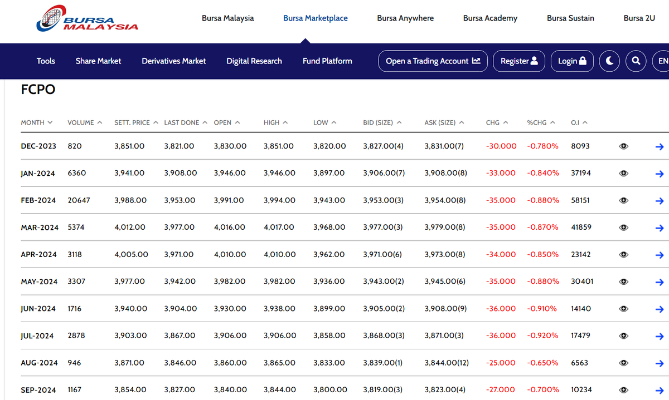
Task: Sort table by O.I column
Action: (579, 122)
